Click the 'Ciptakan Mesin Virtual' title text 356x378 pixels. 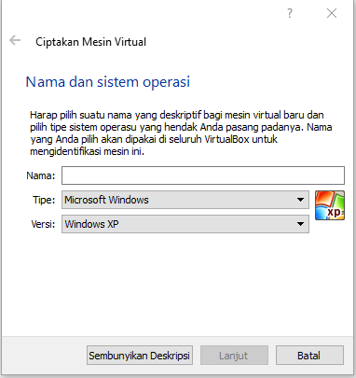90,42
